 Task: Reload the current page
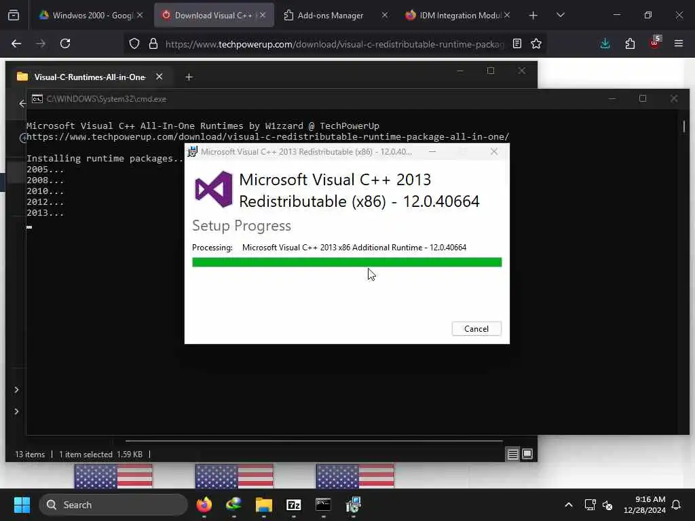tap(65, 43)
